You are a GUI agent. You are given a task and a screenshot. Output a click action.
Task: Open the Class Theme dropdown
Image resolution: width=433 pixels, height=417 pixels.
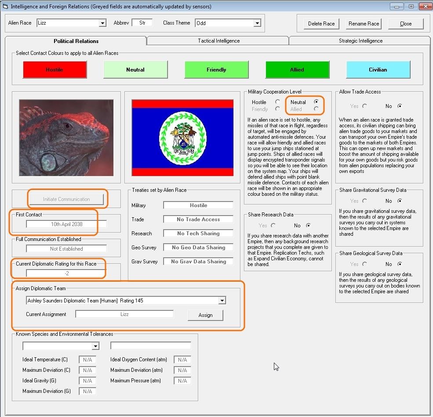257,23
